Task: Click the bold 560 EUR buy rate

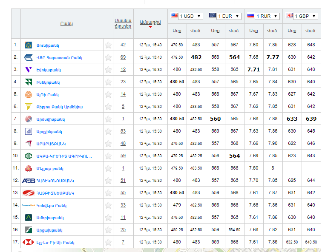Action: 216,119
